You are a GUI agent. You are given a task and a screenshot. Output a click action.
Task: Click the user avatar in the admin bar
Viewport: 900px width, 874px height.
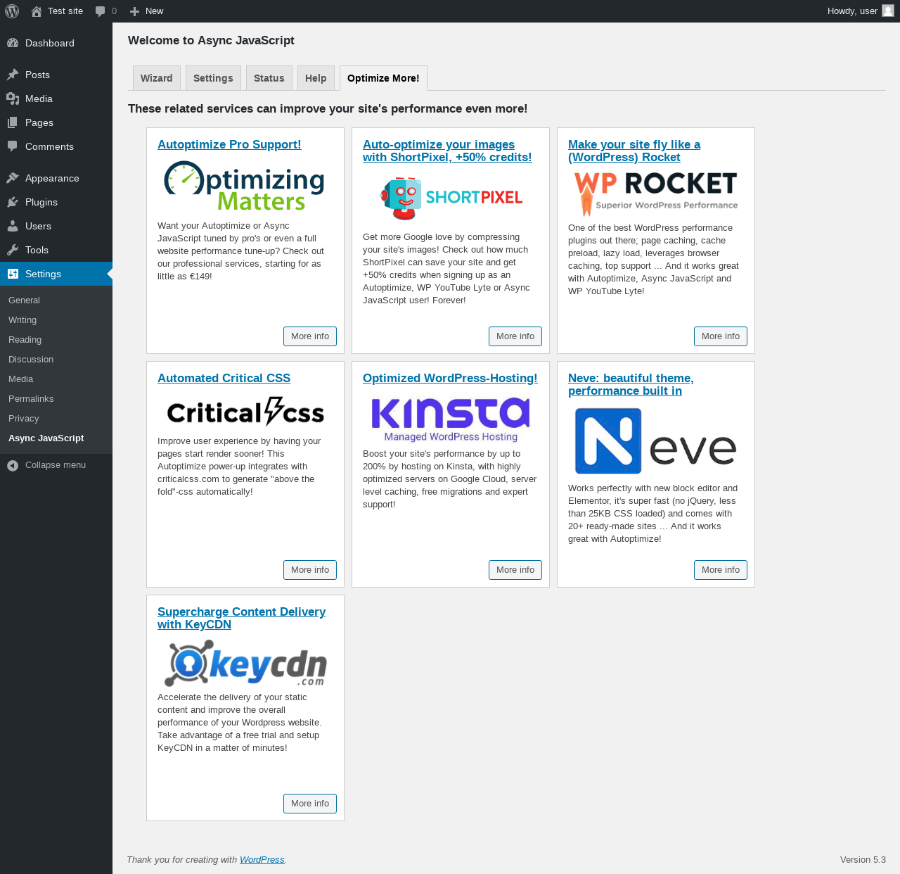click(888, 11)
